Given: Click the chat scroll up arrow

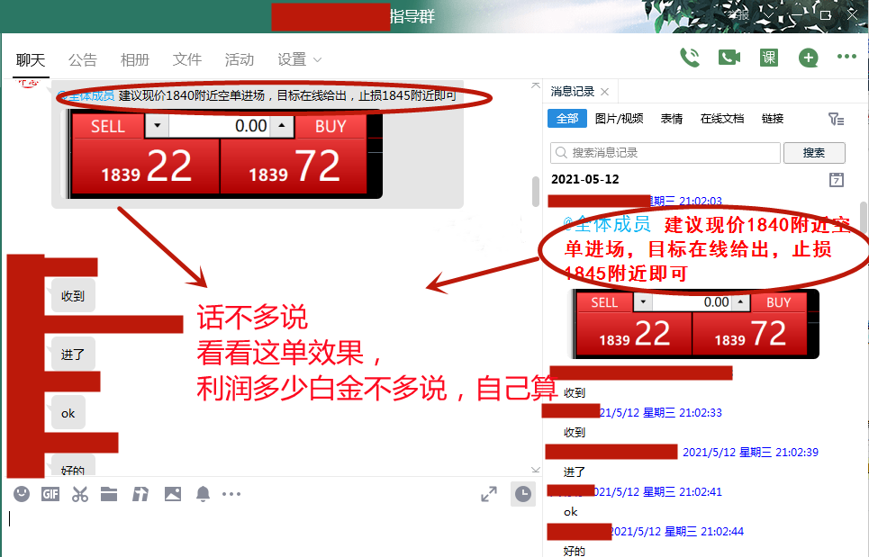Looking at the screenshot, I should coord(536,85).
